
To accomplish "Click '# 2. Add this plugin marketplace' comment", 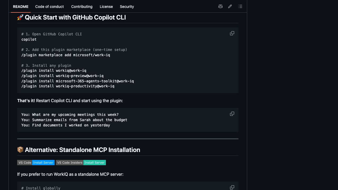I will pyautogui.click(x=74, y=50).
